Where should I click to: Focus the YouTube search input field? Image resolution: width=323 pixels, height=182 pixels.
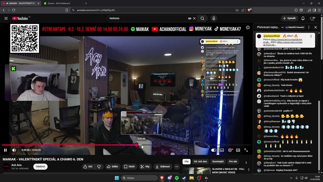point(148,18)
